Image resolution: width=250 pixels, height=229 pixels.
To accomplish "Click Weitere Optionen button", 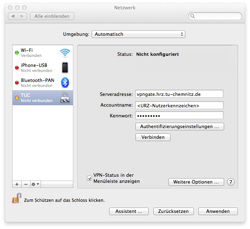I will click(x=196, y=182).
